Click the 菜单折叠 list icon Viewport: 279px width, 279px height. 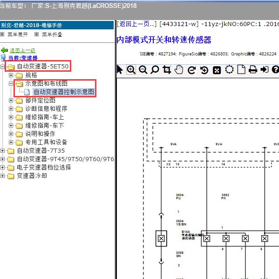click(36, 34)
